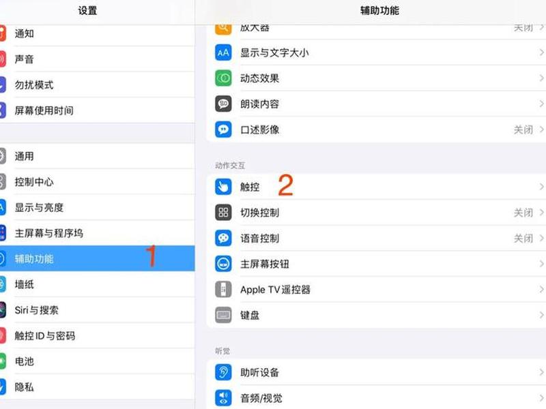
Task: Tap 关闭 status on 口述影像 row
Action: pyautogui.click(x=523, y=130)
